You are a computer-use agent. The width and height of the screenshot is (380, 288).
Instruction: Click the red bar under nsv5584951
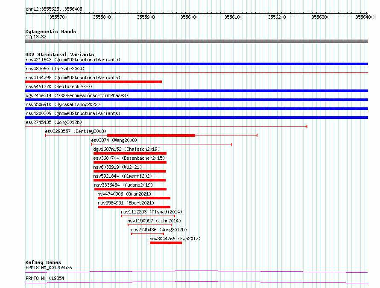click(x=134, y=207)
